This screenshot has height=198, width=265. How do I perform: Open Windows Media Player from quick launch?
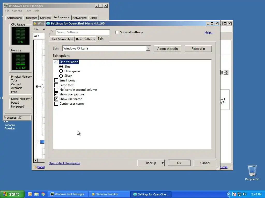coord(30,194)
